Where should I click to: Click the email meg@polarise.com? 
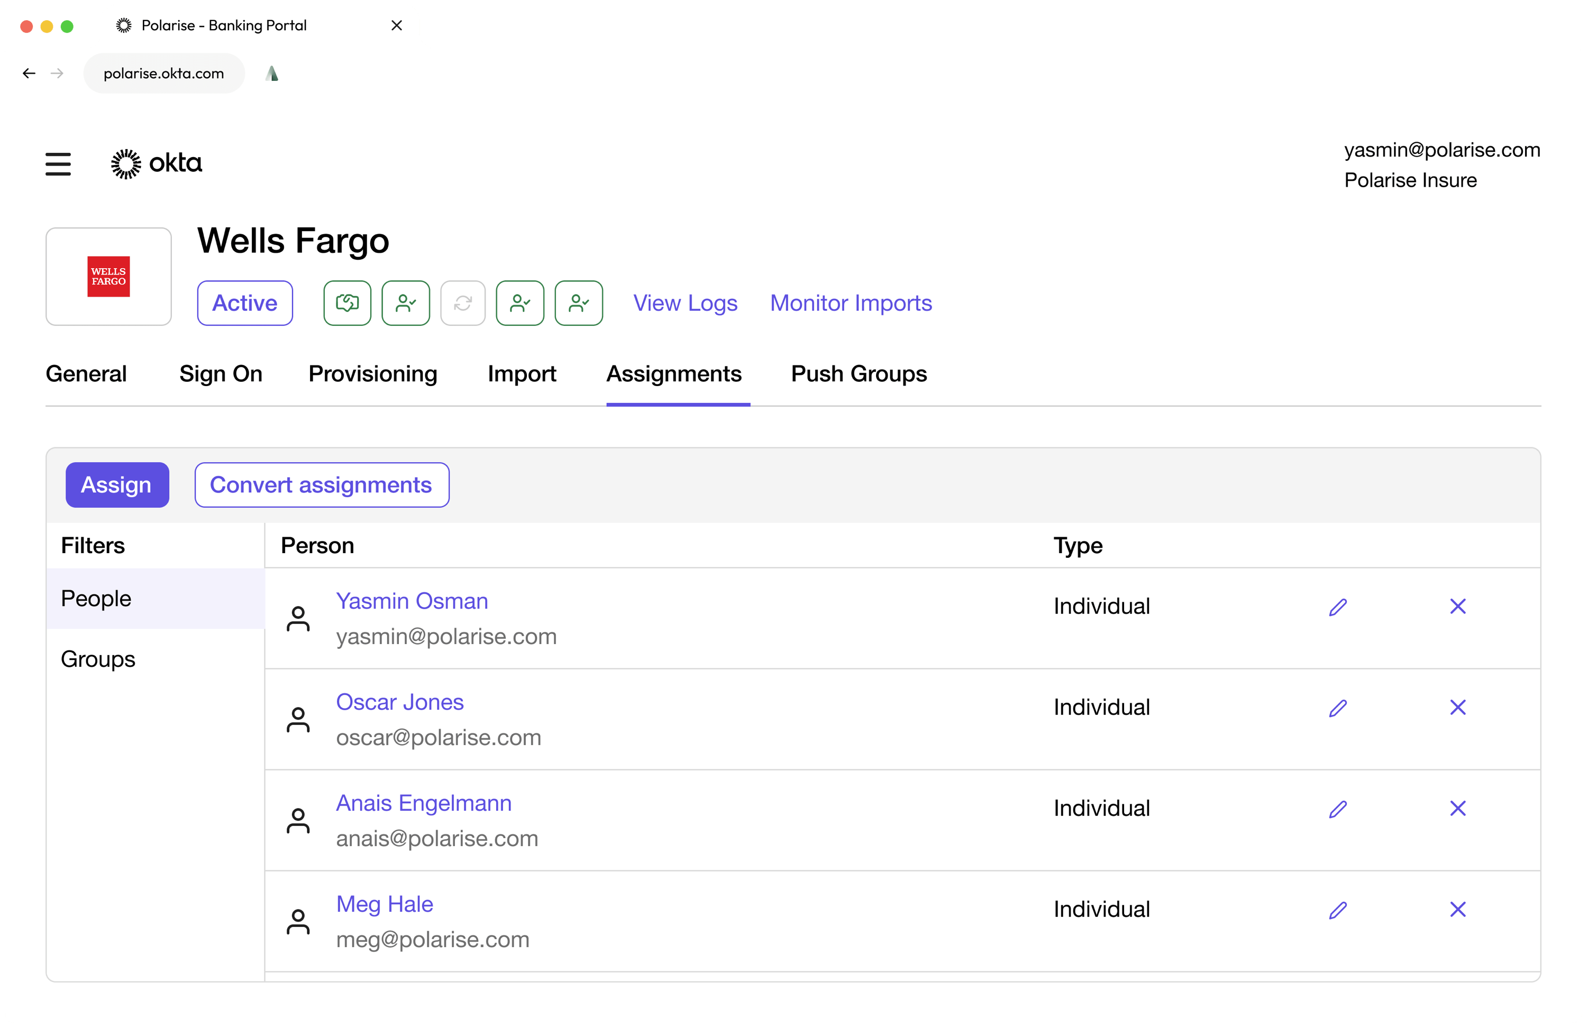point(433,940)
